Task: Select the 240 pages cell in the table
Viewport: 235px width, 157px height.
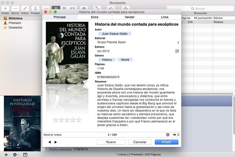Action: tap(190, 22)
